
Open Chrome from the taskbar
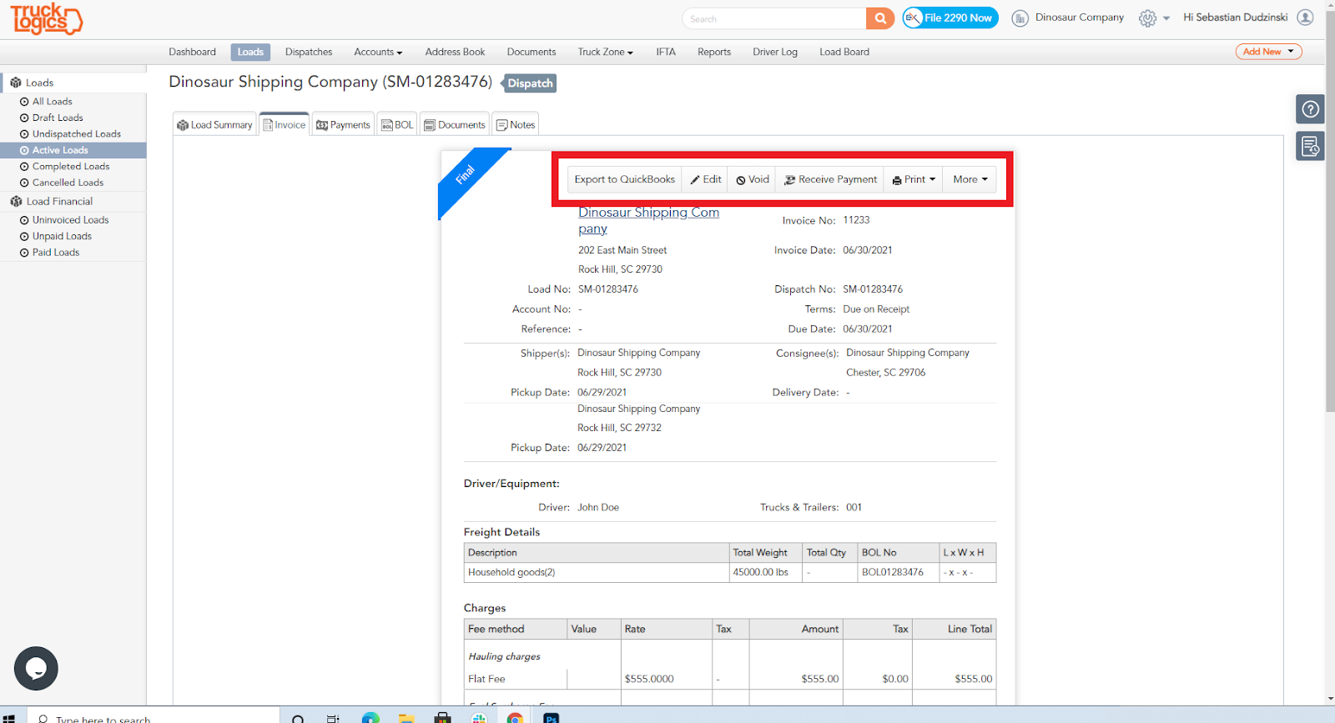[515, 718]
